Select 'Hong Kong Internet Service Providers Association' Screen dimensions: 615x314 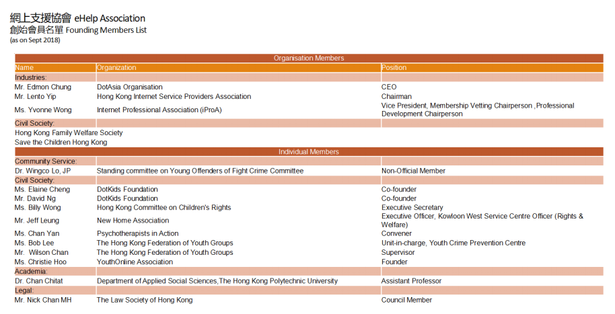click(x=174, y=96)
